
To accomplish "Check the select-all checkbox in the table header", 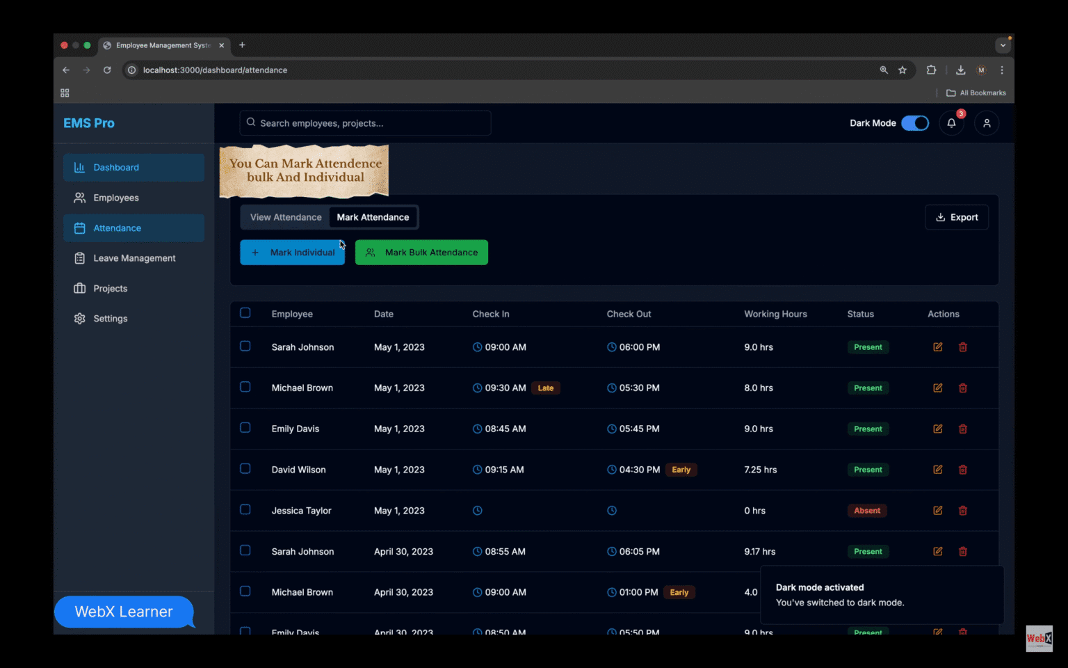I will point(245,313).
